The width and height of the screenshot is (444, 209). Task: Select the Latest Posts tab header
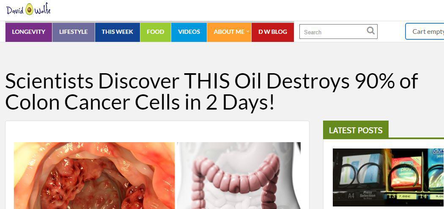click(x=356, y=130)
